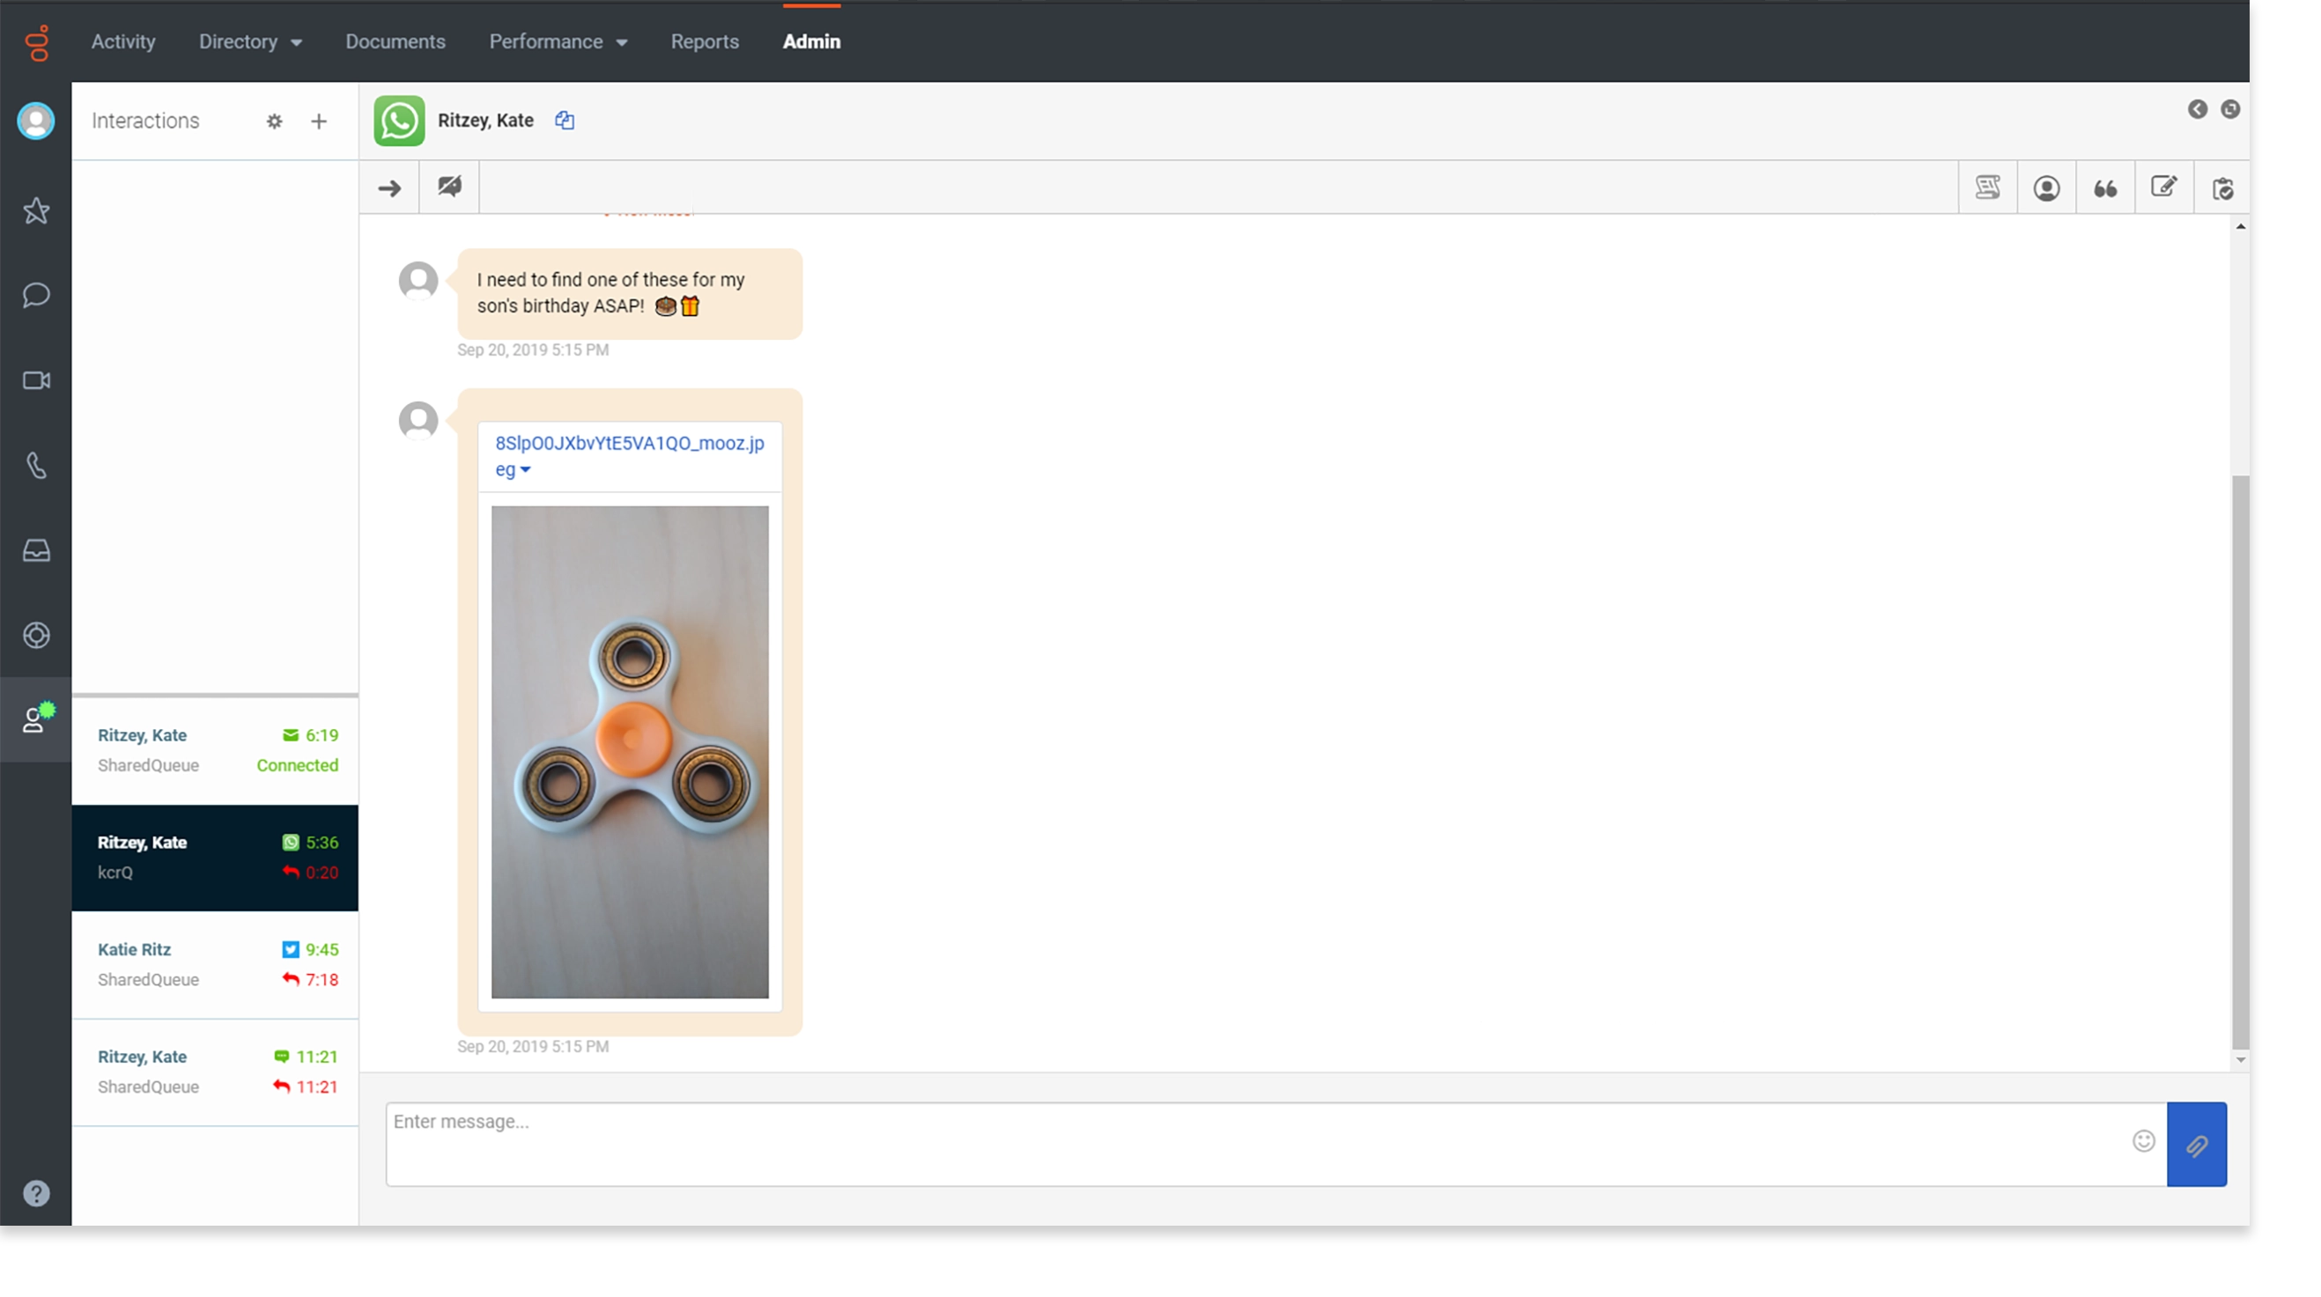Click the quote/wrap-up icon
The height and width of the screenshot is (1297, 2321).
pos(2107,188)
